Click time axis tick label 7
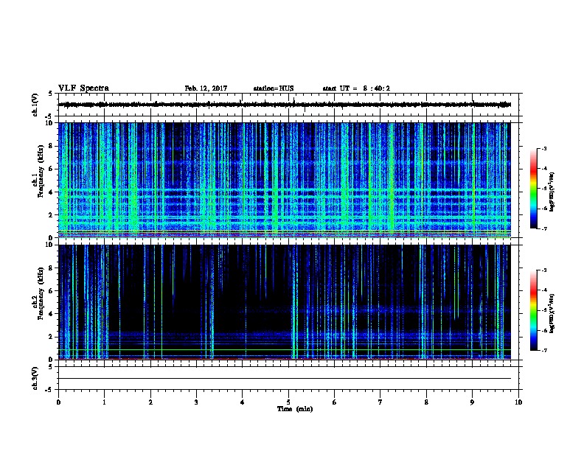The width and height of the screenshot is (584, 451). [380, 402]
